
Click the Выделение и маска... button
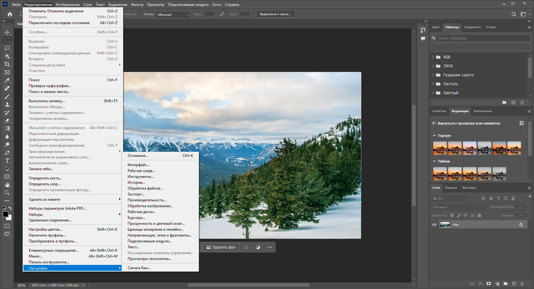point(275,14)
